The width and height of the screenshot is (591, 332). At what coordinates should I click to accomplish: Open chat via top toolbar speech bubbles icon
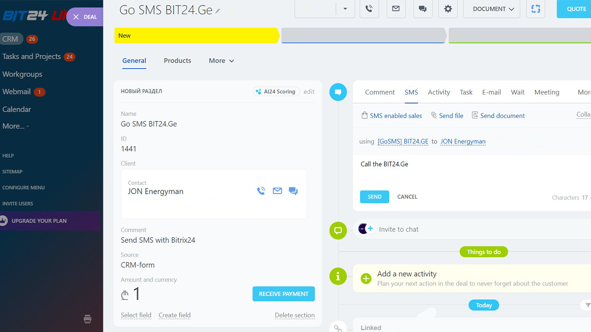422,9
